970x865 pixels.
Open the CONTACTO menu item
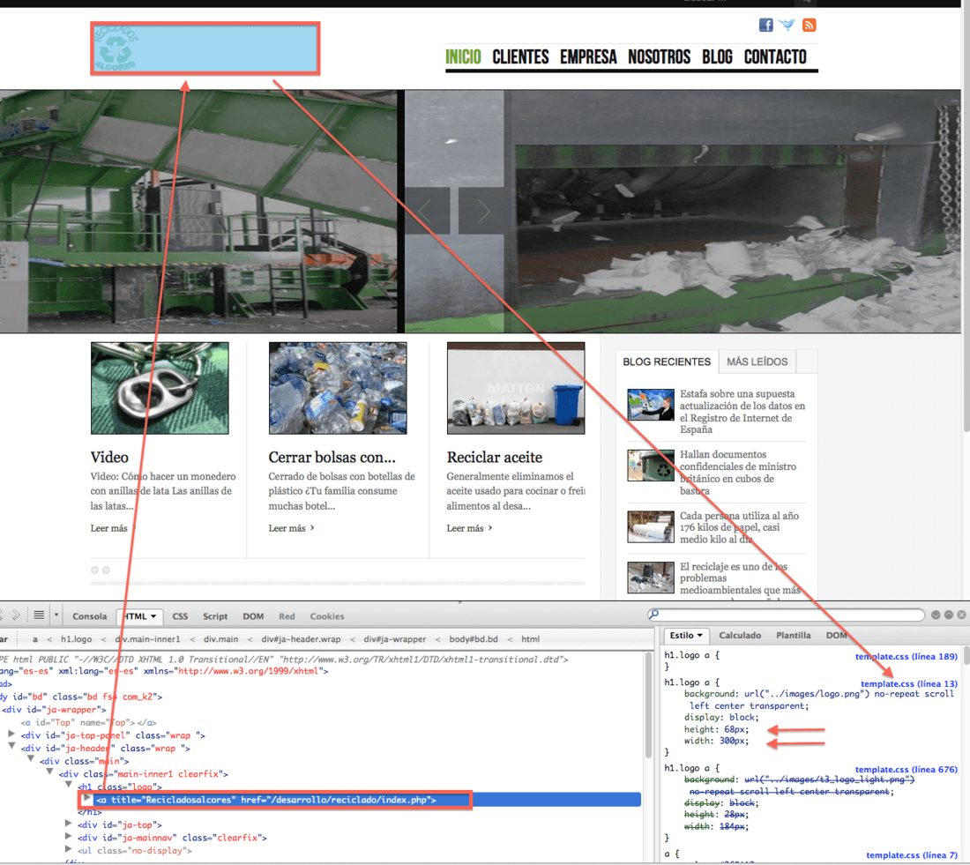[775, 57]
